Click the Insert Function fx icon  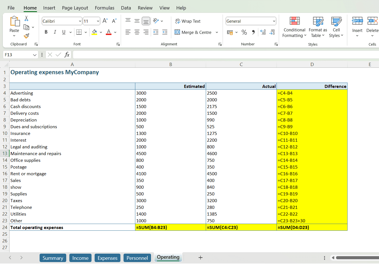[x=67, y=55]
